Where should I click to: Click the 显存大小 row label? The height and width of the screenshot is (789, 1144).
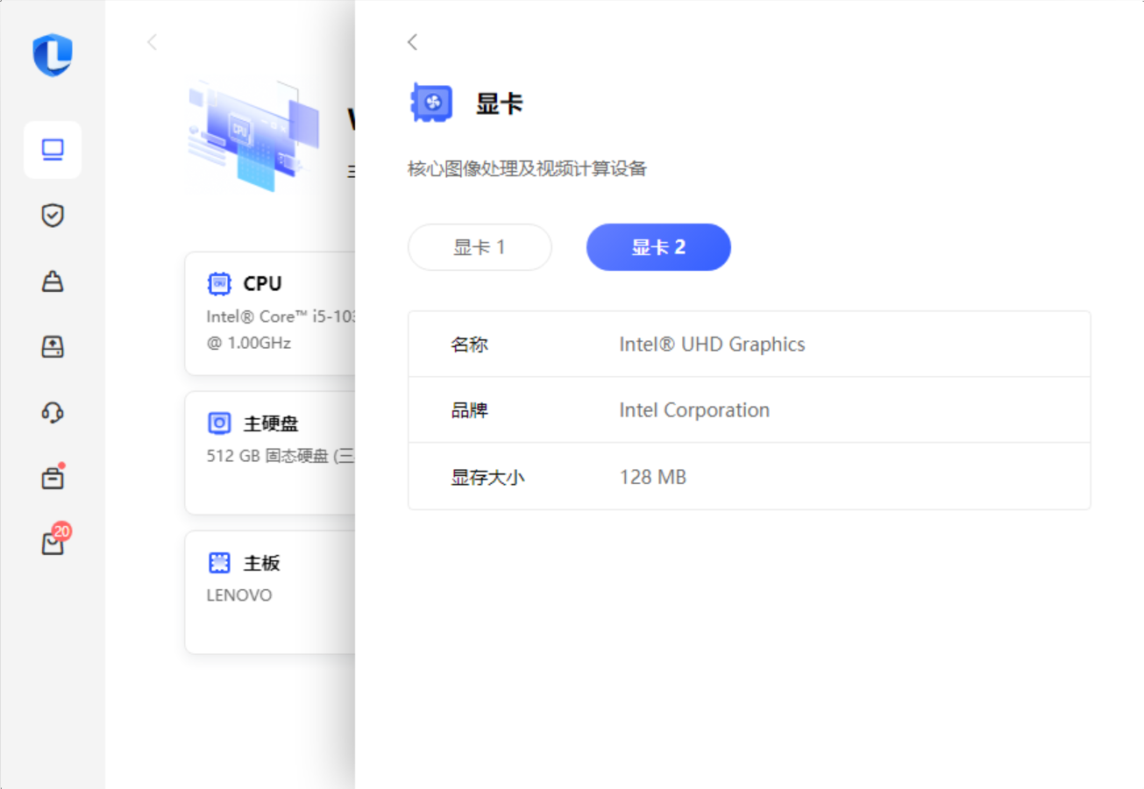(487, 477)
